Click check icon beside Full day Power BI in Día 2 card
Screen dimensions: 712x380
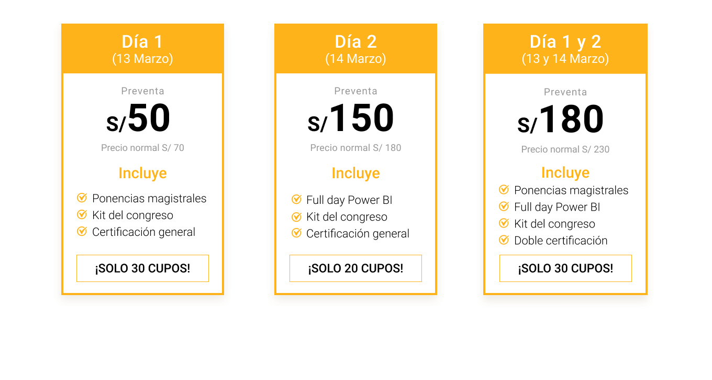pos(296,199)
